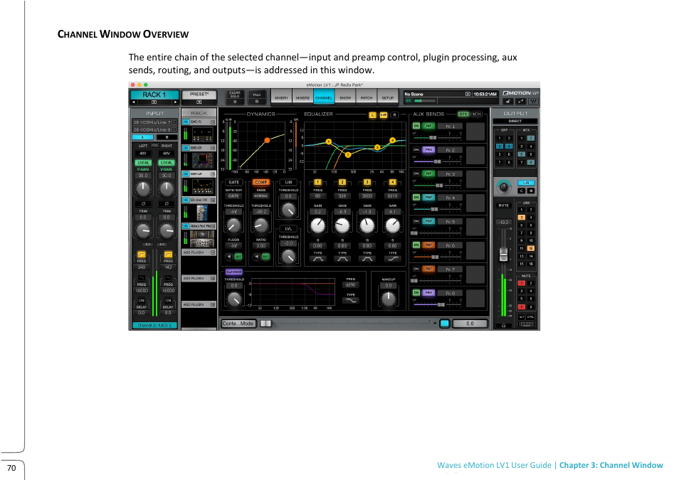Toggle the right high-pass filter icon

click(168, 255)
